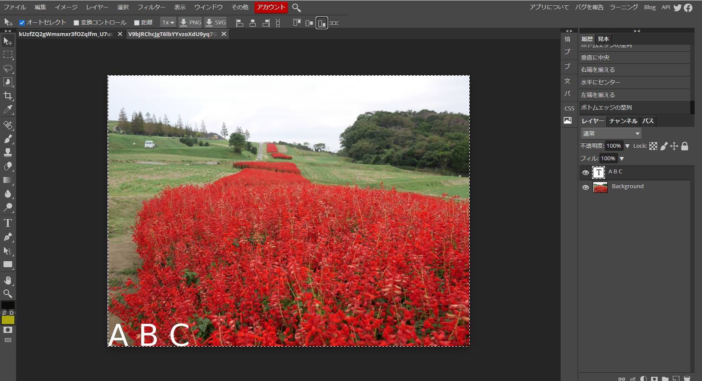Screen dimensions: 702x381
Task: Pick the Eyedropper tool
Action: click(8, 109)
